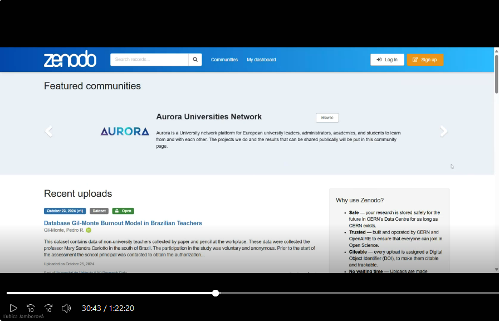The width and height of the screenshot is (499, 321).
Task: Click the green Open access badge
Action: tap(123, 211)
